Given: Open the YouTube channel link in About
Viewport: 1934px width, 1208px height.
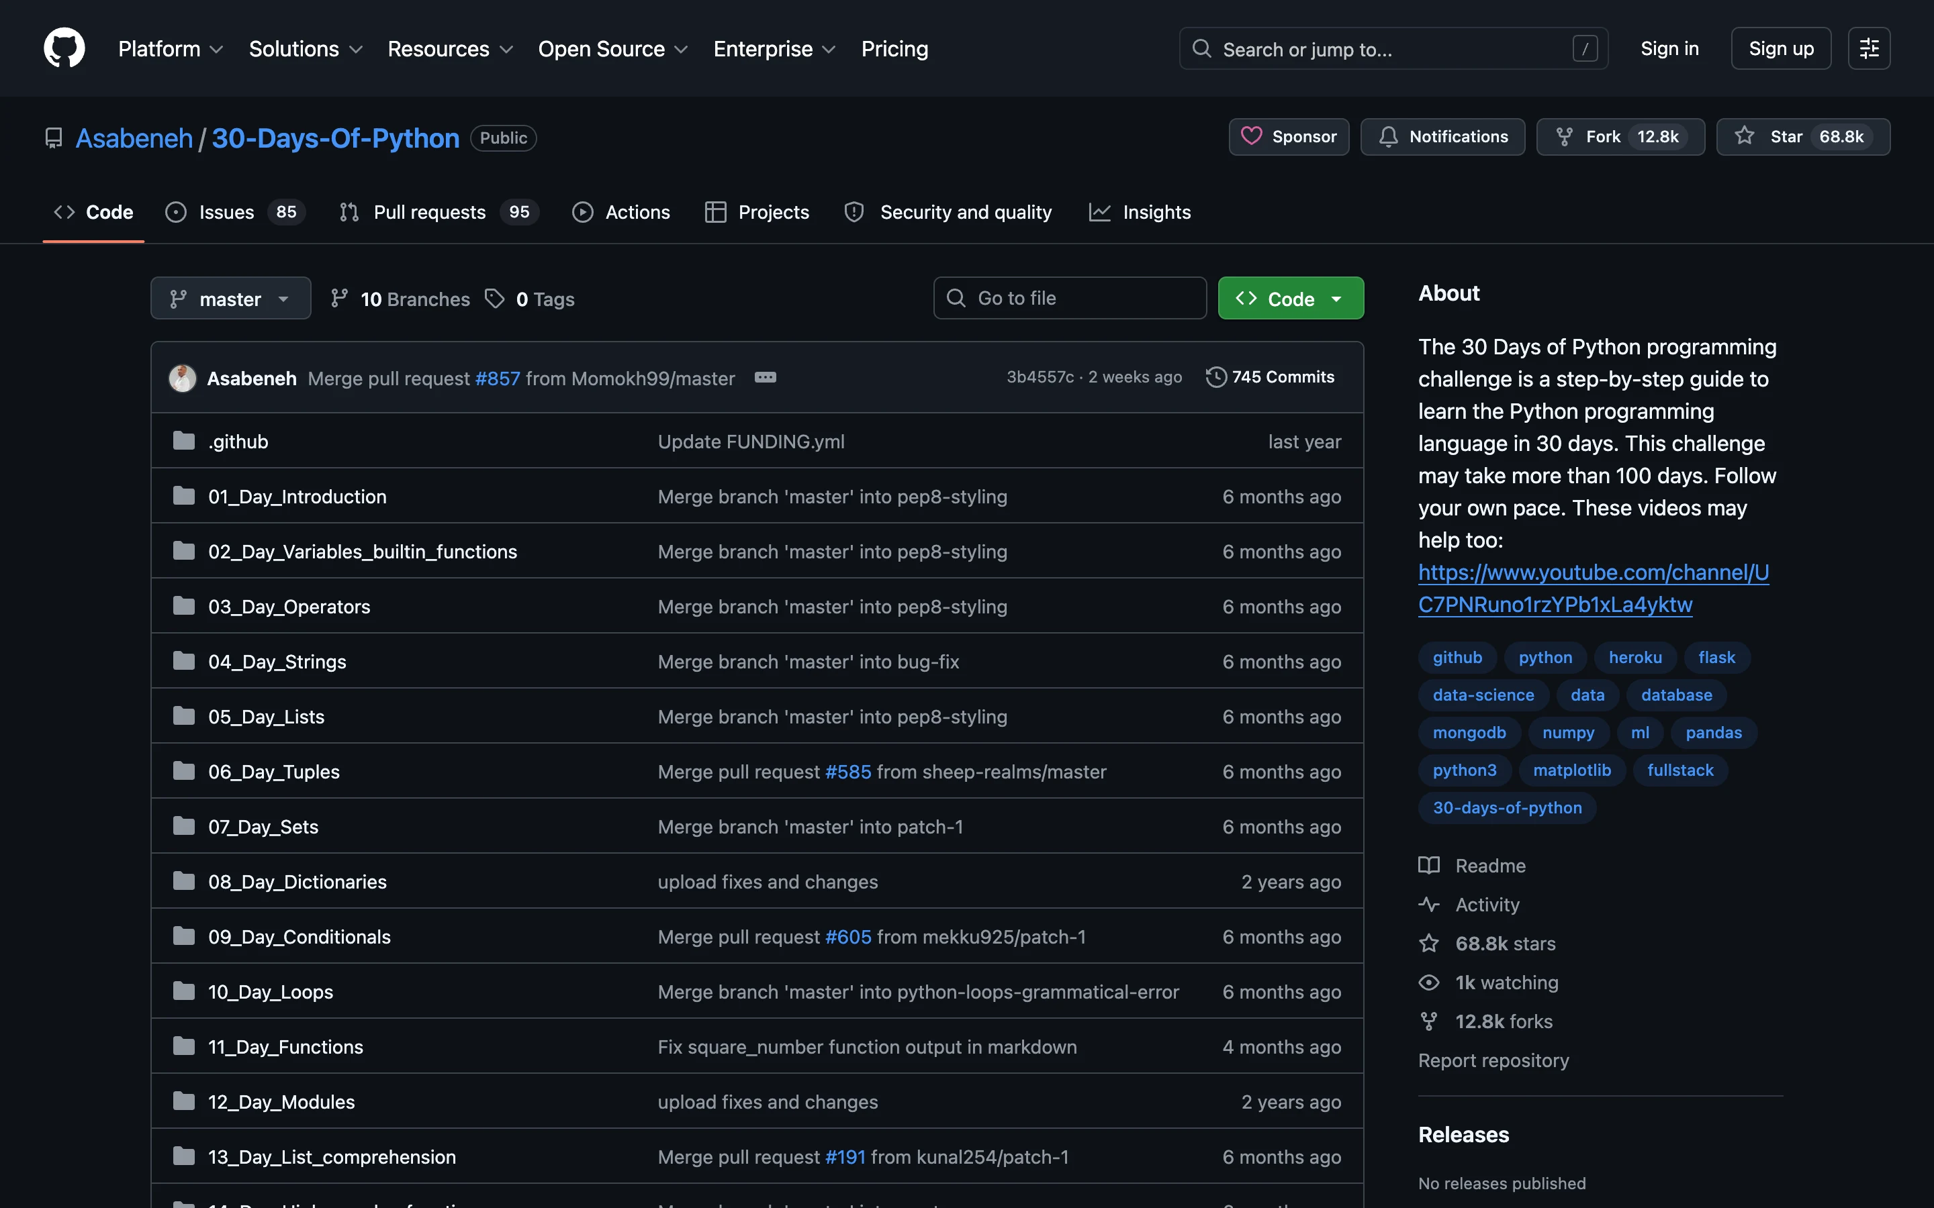Looking at the screenshot, I should (1594, 588).
